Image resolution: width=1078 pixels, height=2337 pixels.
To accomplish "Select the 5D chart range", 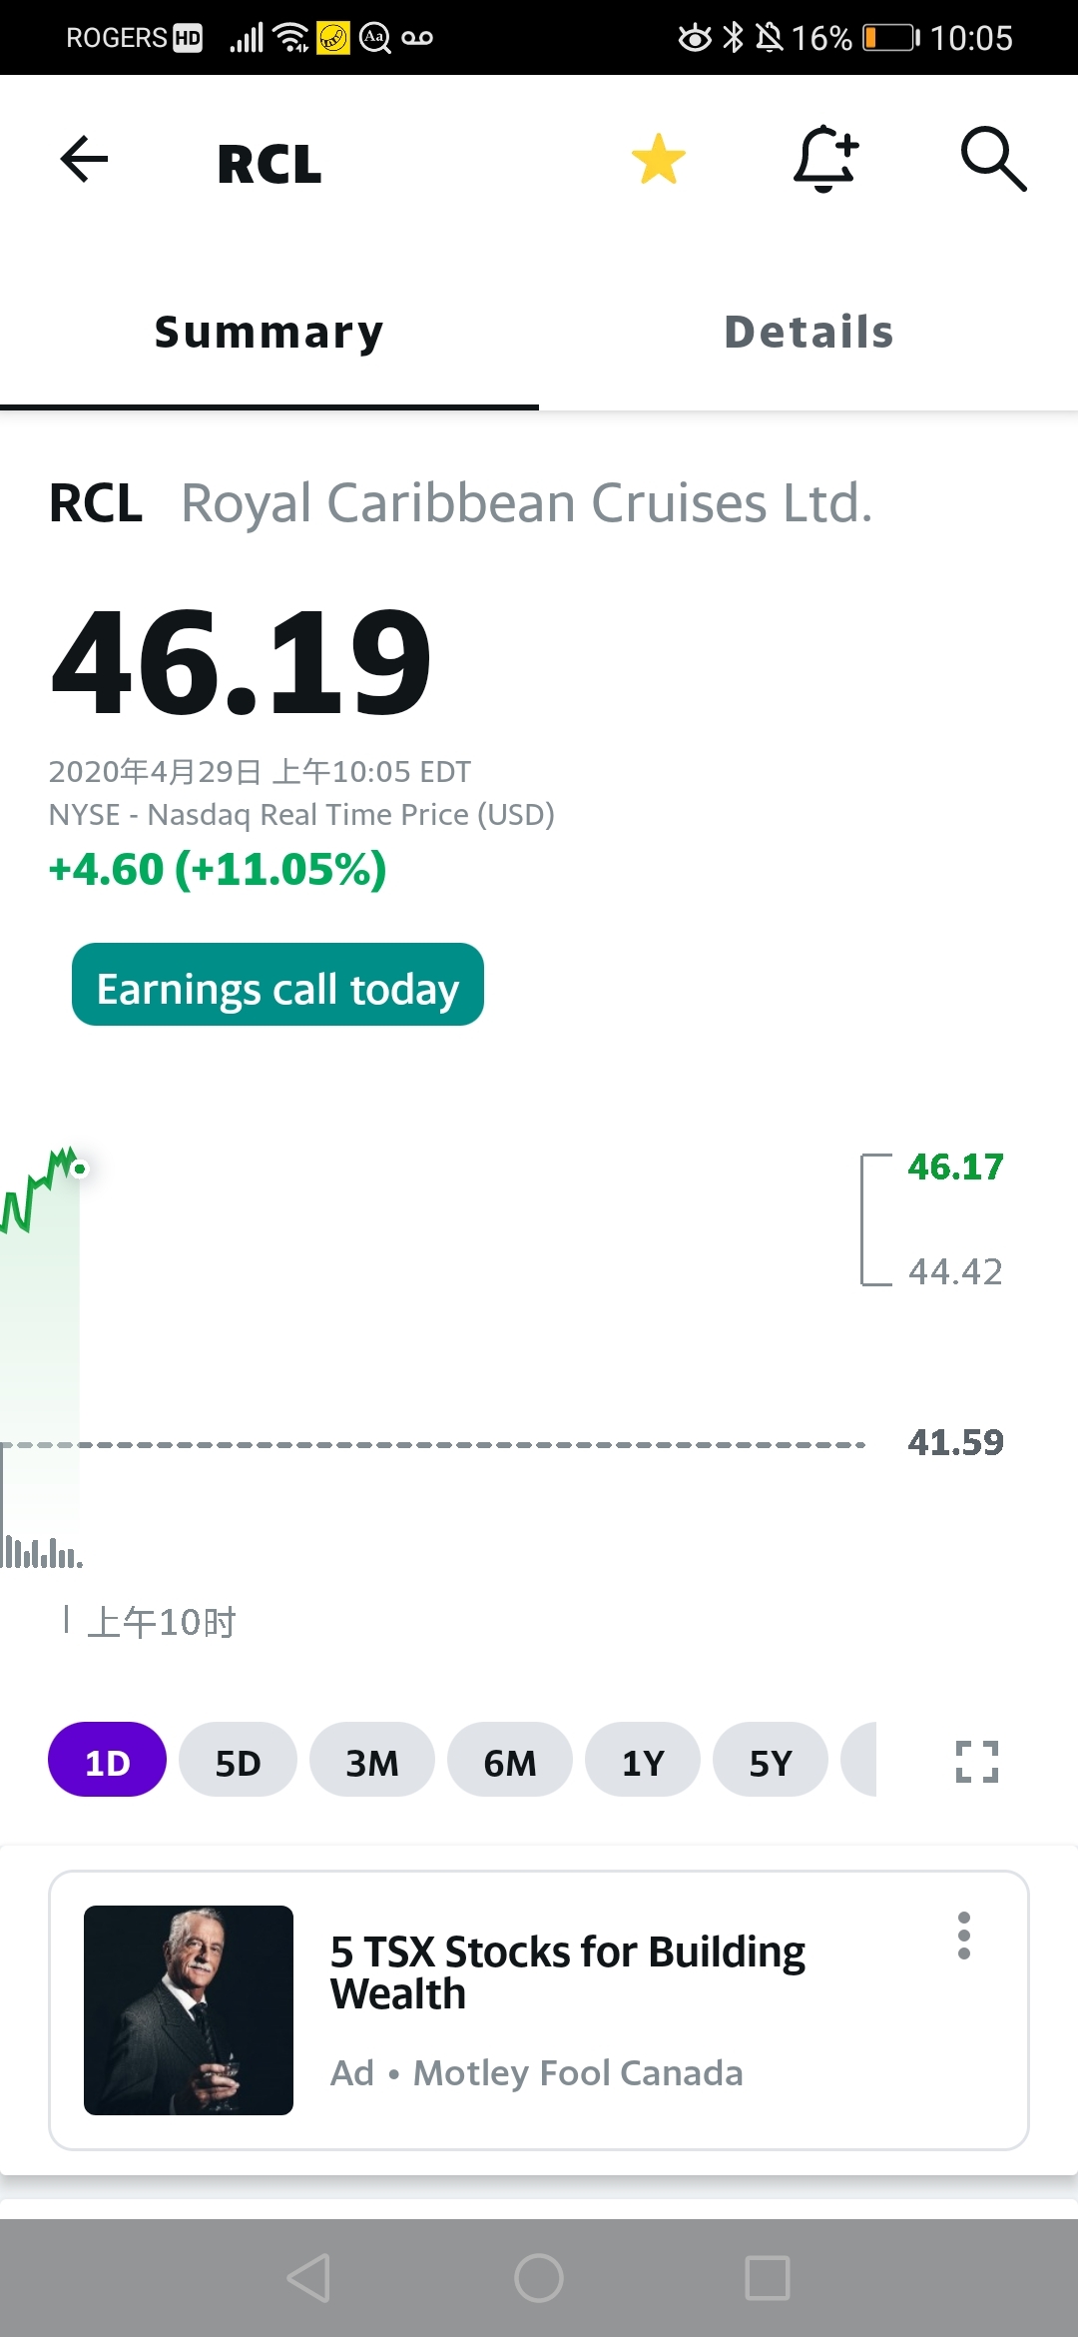I will point(238,1760).
